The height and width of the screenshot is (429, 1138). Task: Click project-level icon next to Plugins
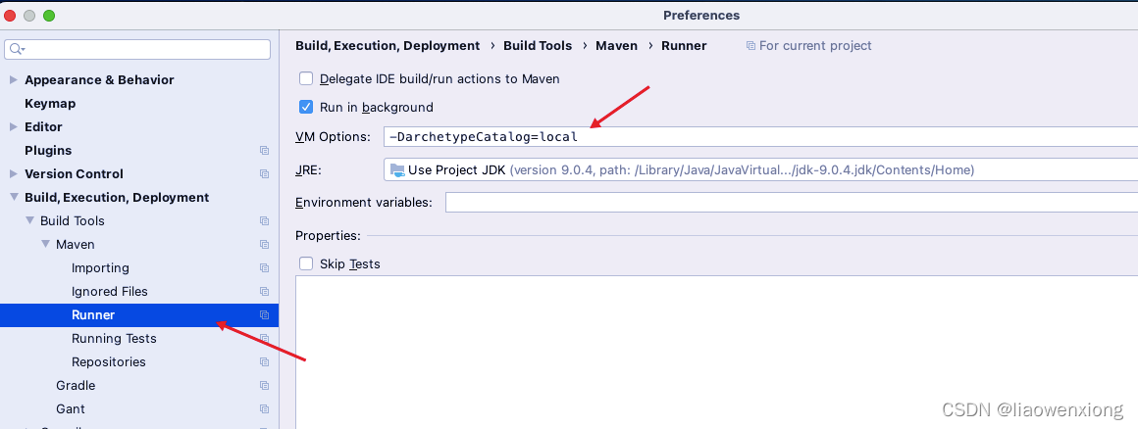click(x=264, y=151)
